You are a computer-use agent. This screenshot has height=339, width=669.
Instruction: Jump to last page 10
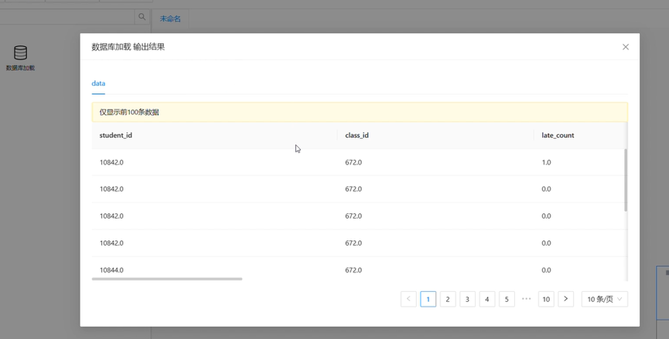coord(546,299)
